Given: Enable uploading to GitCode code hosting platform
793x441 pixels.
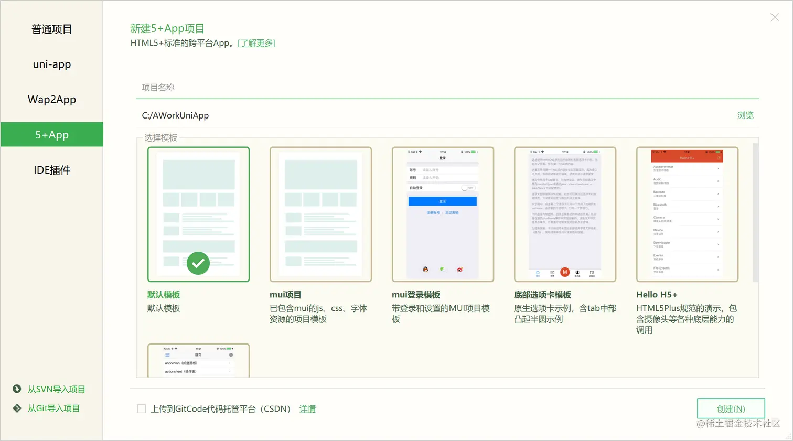Looking at the screenshot, I should tap(141, 408).
